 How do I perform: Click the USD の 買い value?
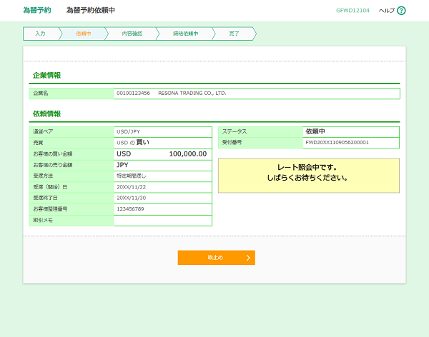[x=133, y=142]
